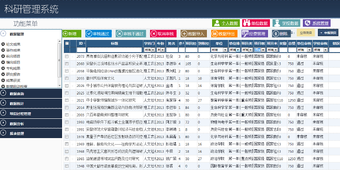340x170 pixels.
Task: Click the sidebar menu scrollbar thumb
Action: (60, 60)
